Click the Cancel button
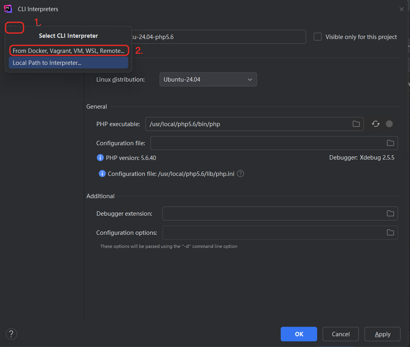Viewport: 410px width, 347px height. (x=340, y=334)
